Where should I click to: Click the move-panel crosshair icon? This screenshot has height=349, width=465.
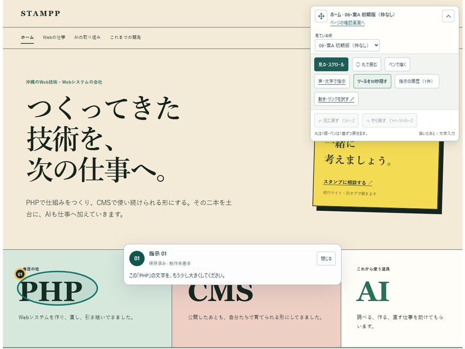point(321,16)
